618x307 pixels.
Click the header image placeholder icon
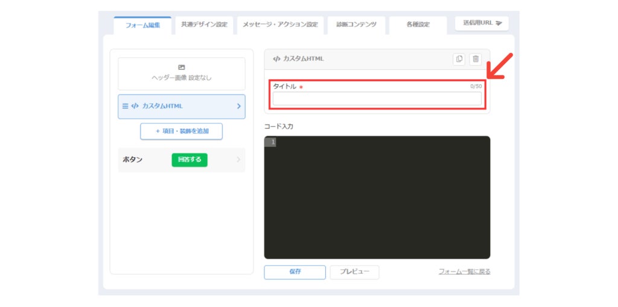click(x=181, y=67)
